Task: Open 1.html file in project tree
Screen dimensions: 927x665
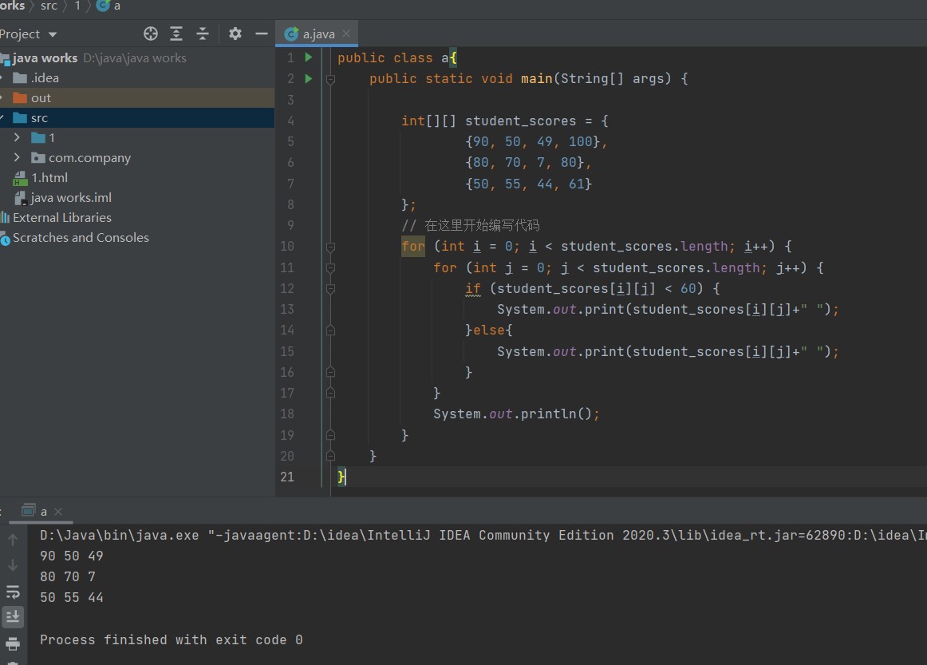Action: [x=40, y=177]
